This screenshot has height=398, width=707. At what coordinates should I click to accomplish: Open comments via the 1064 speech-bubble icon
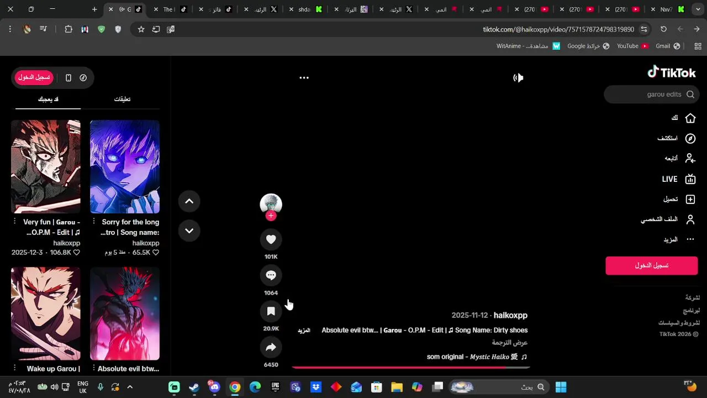271,275
